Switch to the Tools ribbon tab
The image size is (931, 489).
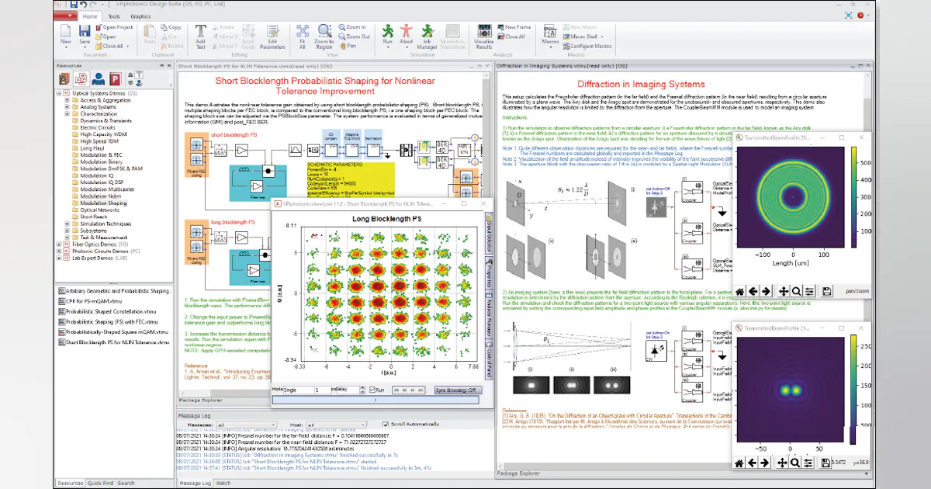pyautogui.click(x=114, y=16)
